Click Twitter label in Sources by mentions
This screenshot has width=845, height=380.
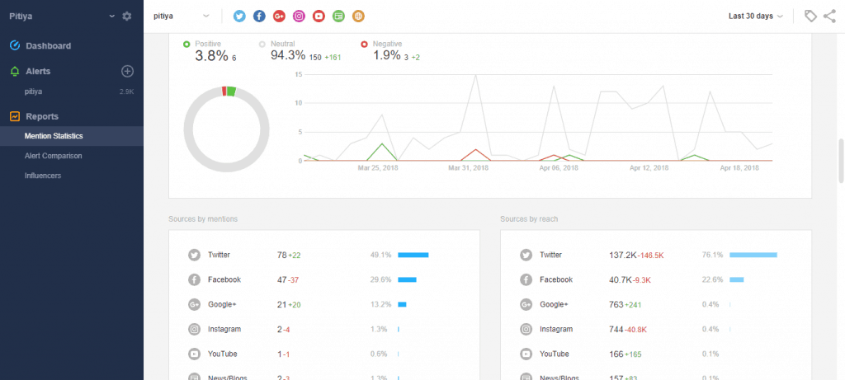[220, 256]
